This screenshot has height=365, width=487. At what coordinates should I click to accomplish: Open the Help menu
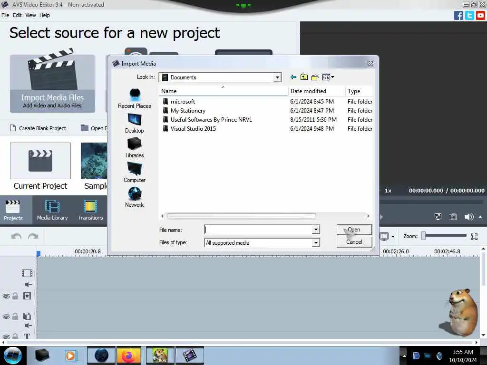(x=44, y=15)
